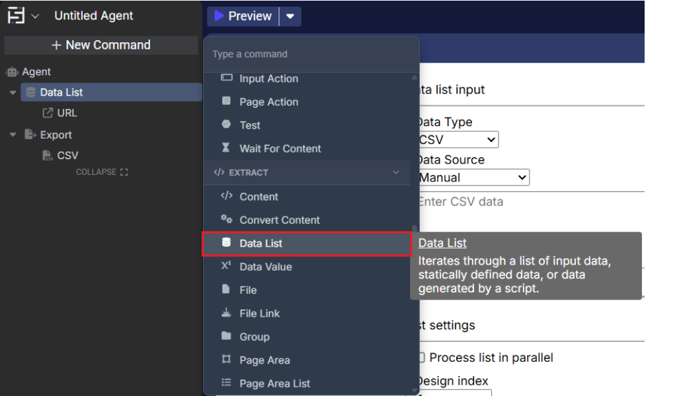677x396 pixels.
Task: Click the CSV file icon under Export
Action: [48, 156]
